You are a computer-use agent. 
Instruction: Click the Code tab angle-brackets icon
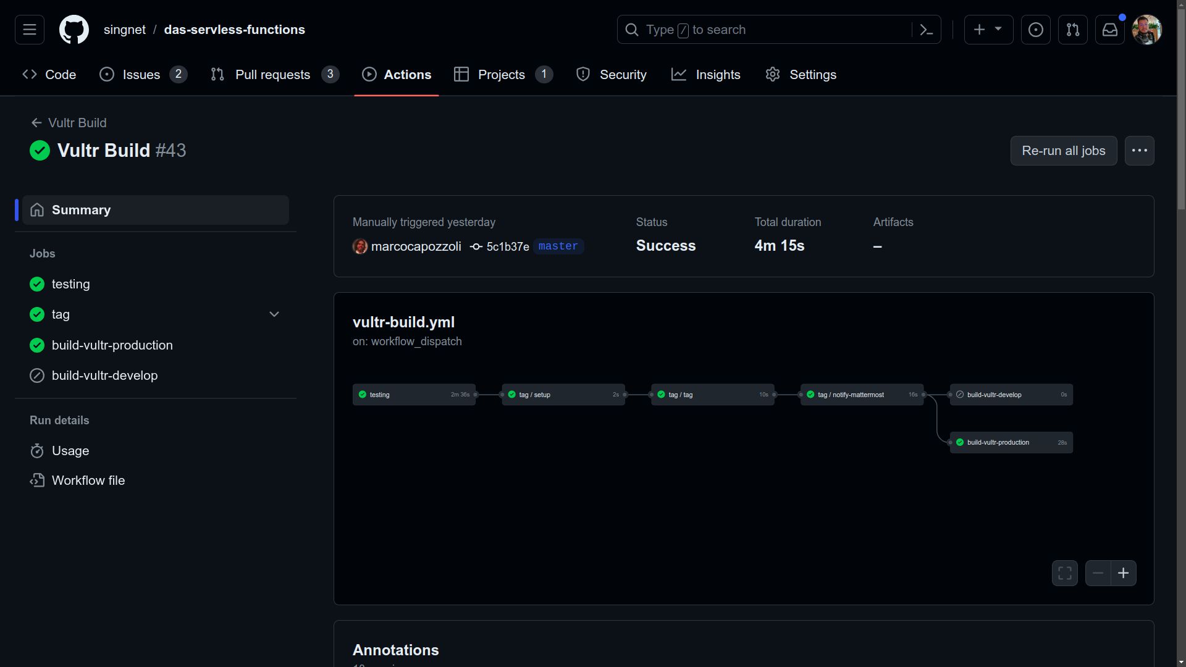pyautogui.click(x=30, y=75)
